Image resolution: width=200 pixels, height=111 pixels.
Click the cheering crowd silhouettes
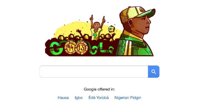pos(82,36)
